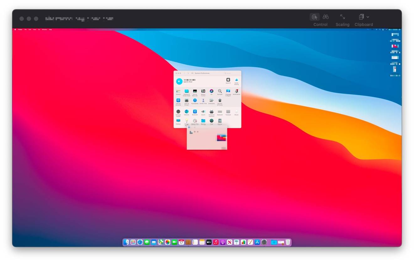Open Users & Groups preferences
The image size is (414, 262).
click(x=187, y=101)
